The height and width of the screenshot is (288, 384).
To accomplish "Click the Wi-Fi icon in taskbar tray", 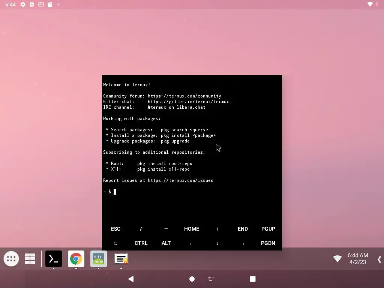I will [x=337, y=258].
